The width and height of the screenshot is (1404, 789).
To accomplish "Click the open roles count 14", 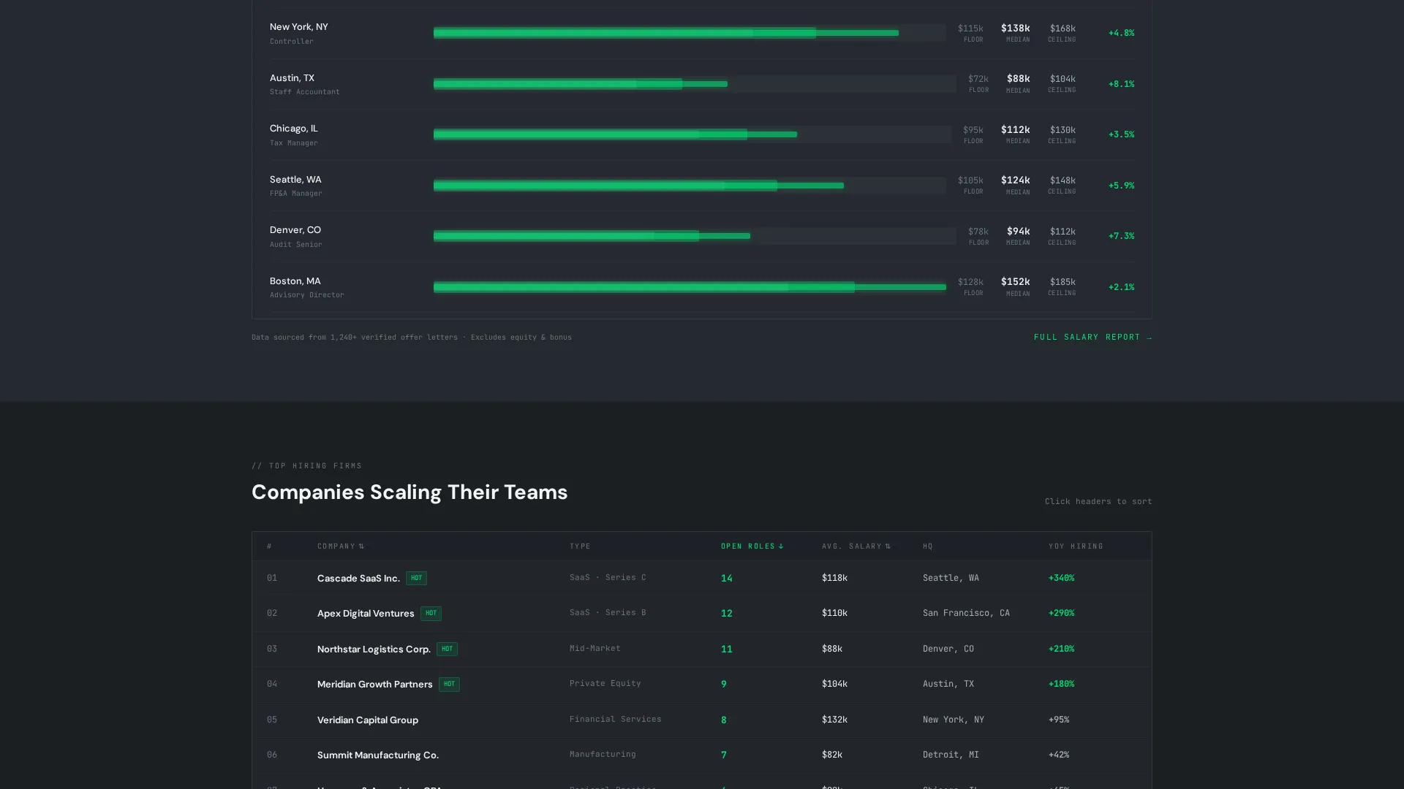I will click(726, 578).
